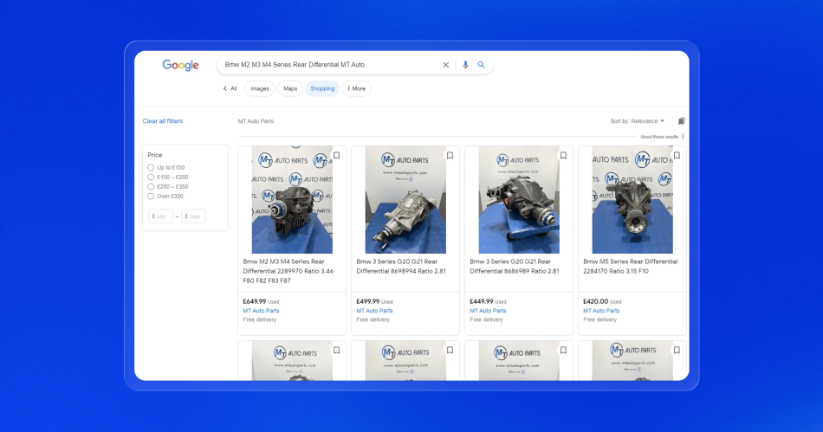This screenshot has width=823, height=432.
Task: Open Bmw 3 Series Differential 8698994 title
Action: point(401,267)
